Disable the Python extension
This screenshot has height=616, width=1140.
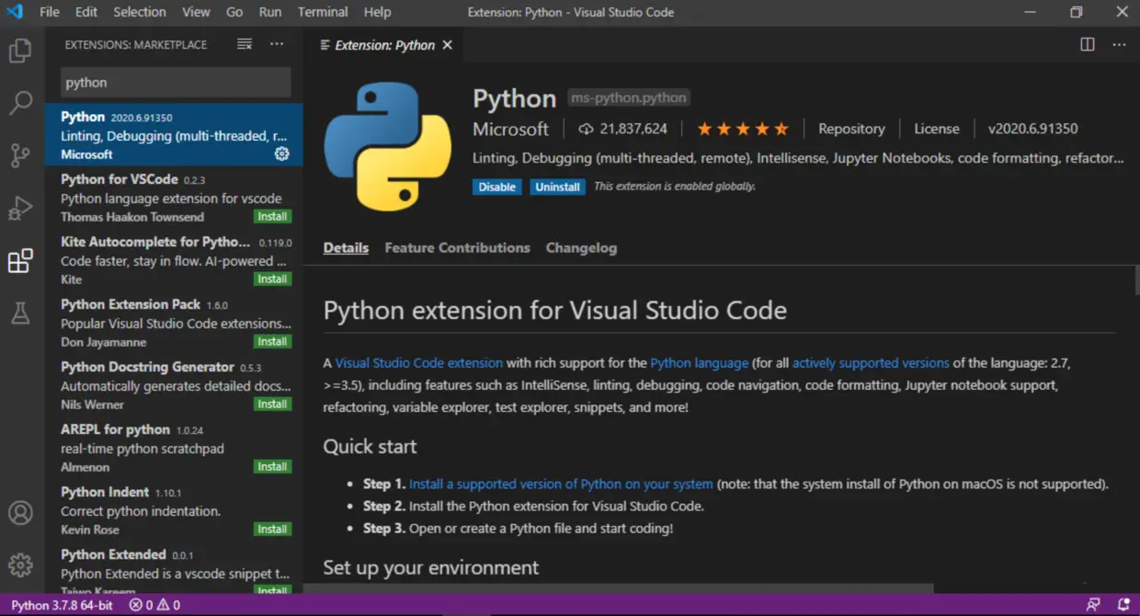[x=496, y=187]
